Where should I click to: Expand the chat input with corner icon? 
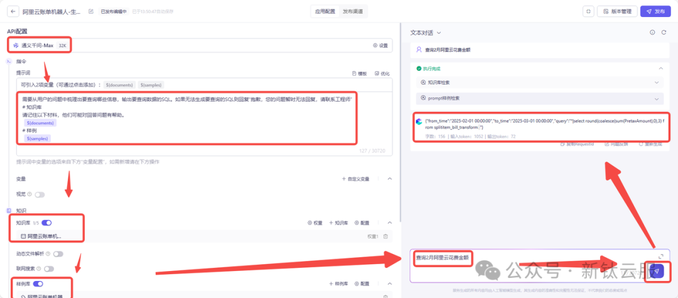(x=660, y=257)
